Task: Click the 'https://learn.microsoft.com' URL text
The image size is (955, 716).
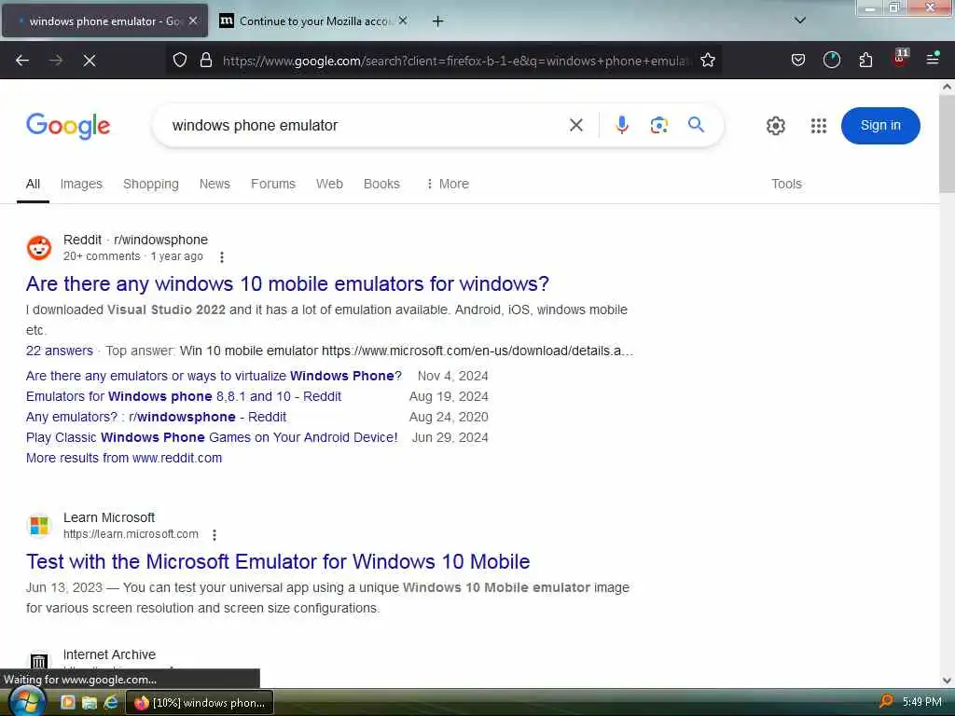Action: click(x=131, y=534)
